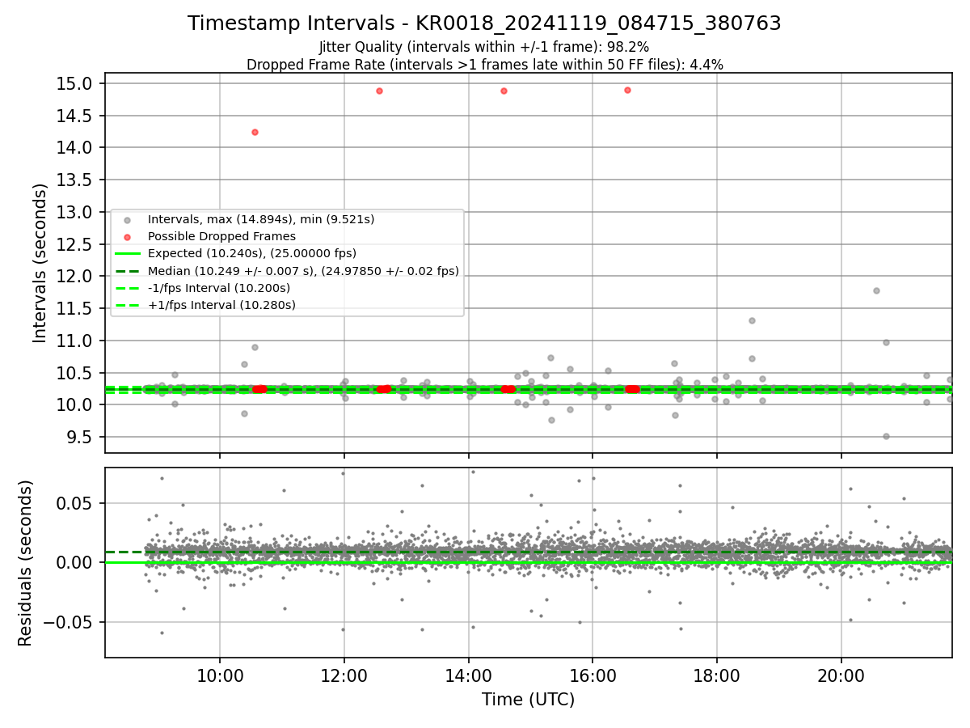Click the '16:00' x-axis tick label
This screenshot has width=970, height=728.
(x=593, y=675)
